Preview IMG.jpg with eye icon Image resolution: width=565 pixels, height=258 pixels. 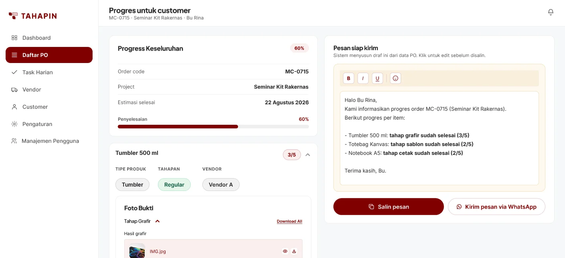coord(285,251)
